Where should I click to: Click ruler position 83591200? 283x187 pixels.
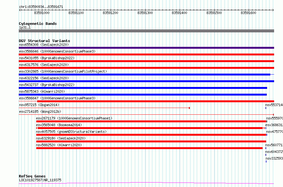(110, 13)
